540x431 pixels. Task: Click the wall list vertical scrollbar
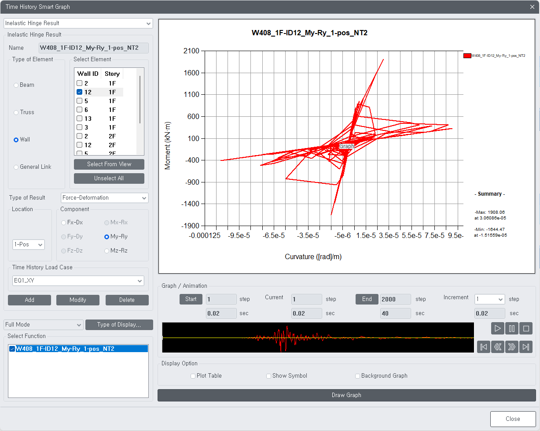[140, 99]
